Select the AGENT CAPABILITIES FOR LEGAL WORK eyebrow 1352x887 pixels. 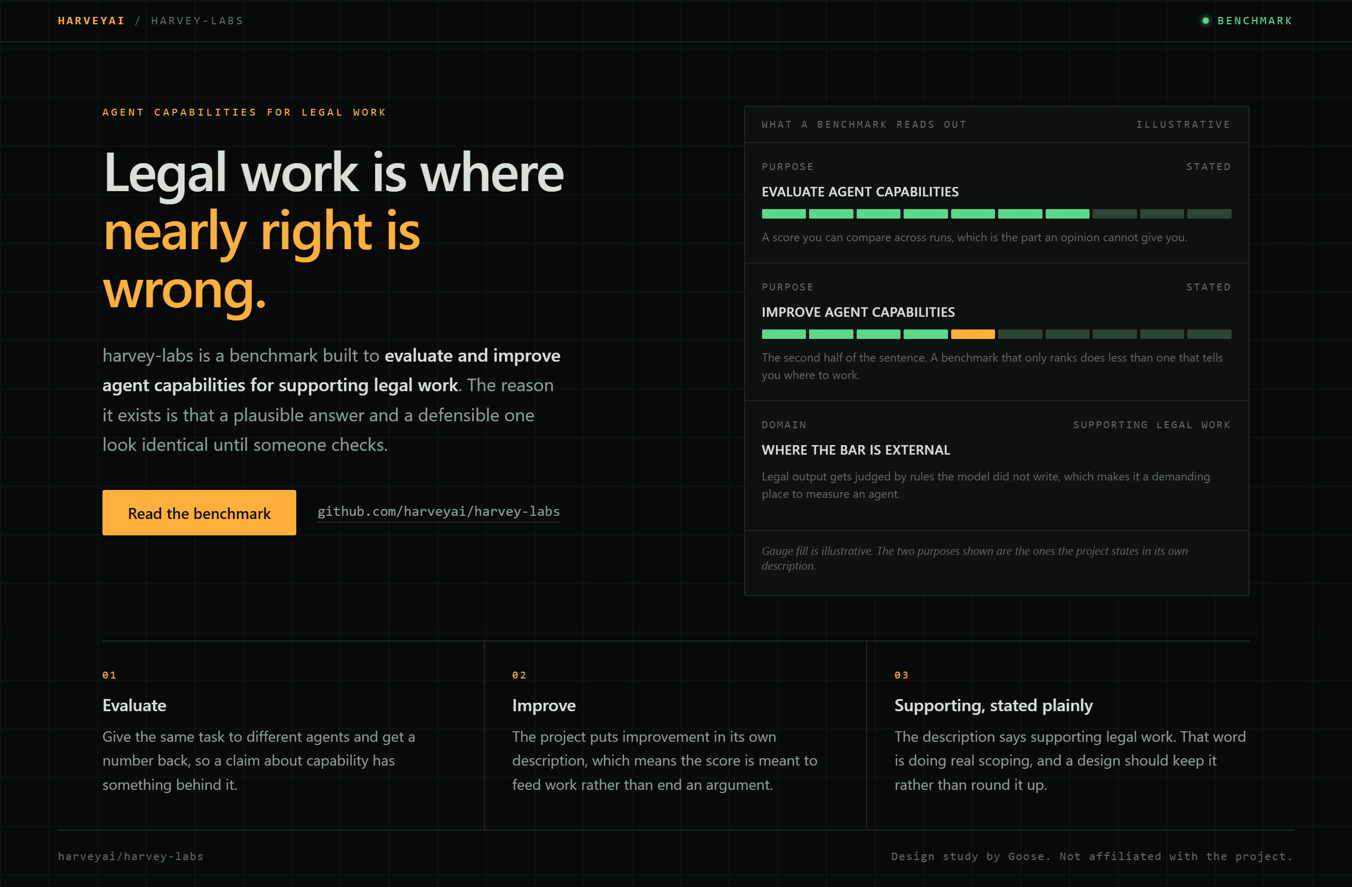point(245,112)
